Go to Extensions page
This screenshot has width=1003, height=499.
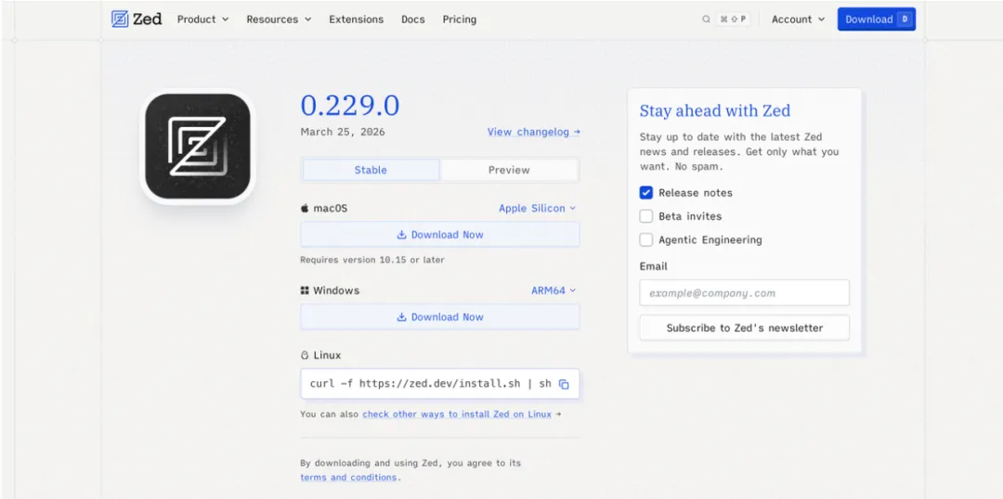click(x=357, y=19)
